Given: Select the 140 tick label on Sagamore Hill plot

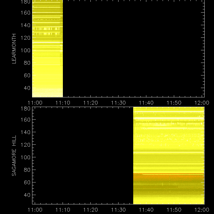Looking at the screenshot, I should (x=25, y=132).
